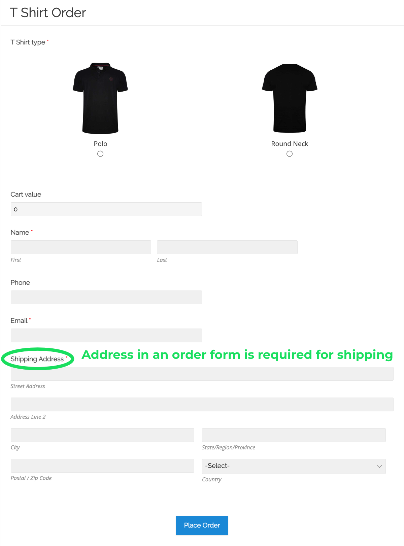Click the Polo t-shirt image

(x=100, y=98)
